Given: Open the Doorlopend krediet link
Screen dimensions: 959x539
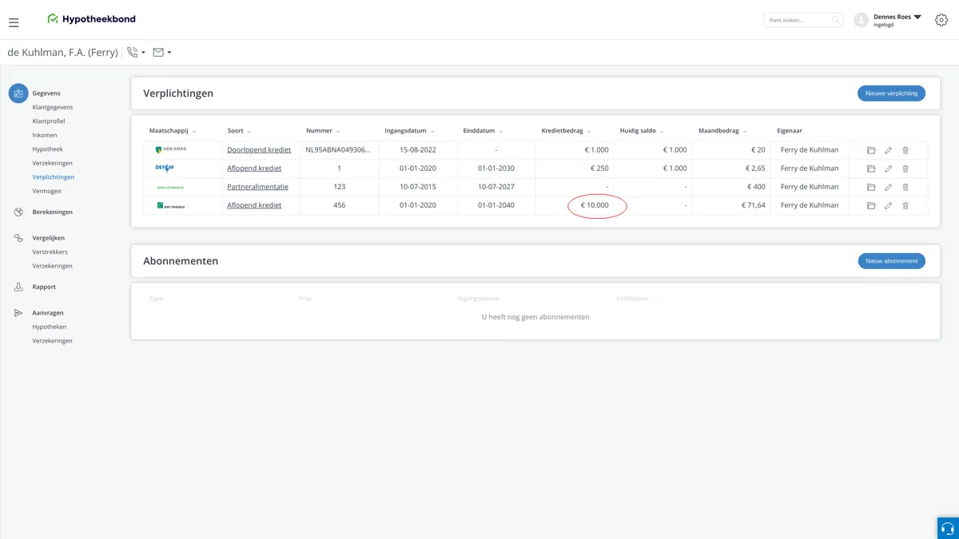Looking at the screenshot, I should click(x=259, y=150).
